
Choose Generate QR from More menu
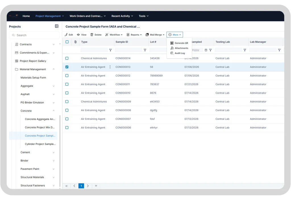point(179,43)
